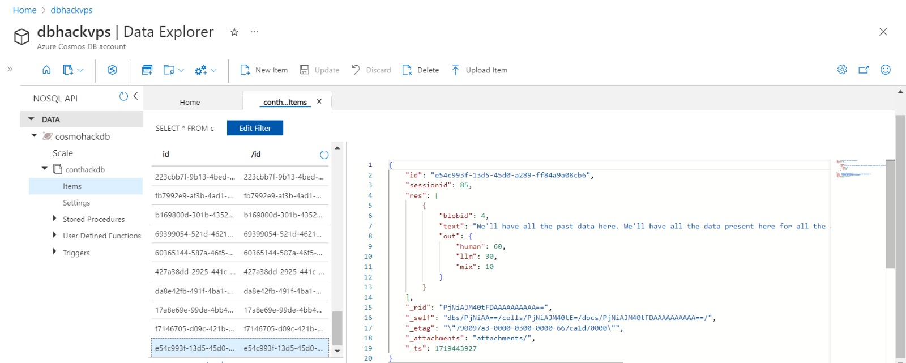The image size is (906, 363).
Task: Expand Triggers node
Action: (x=54, y=252)
